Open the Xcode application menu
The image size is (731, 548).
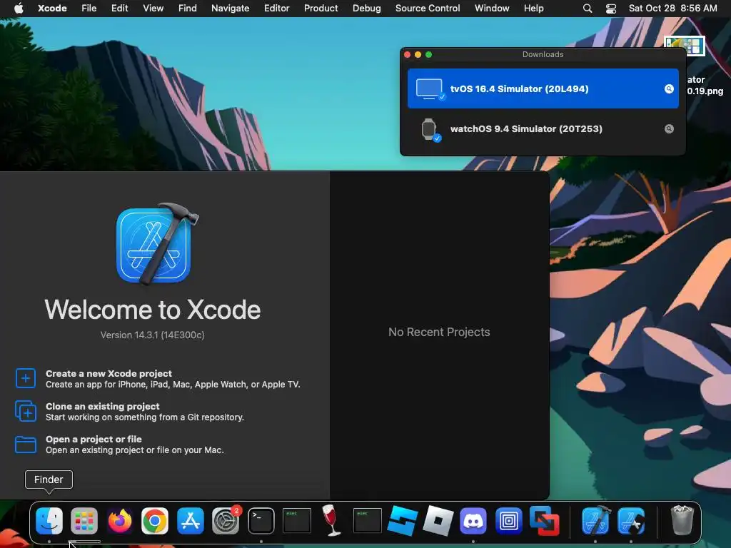point(52,9)
